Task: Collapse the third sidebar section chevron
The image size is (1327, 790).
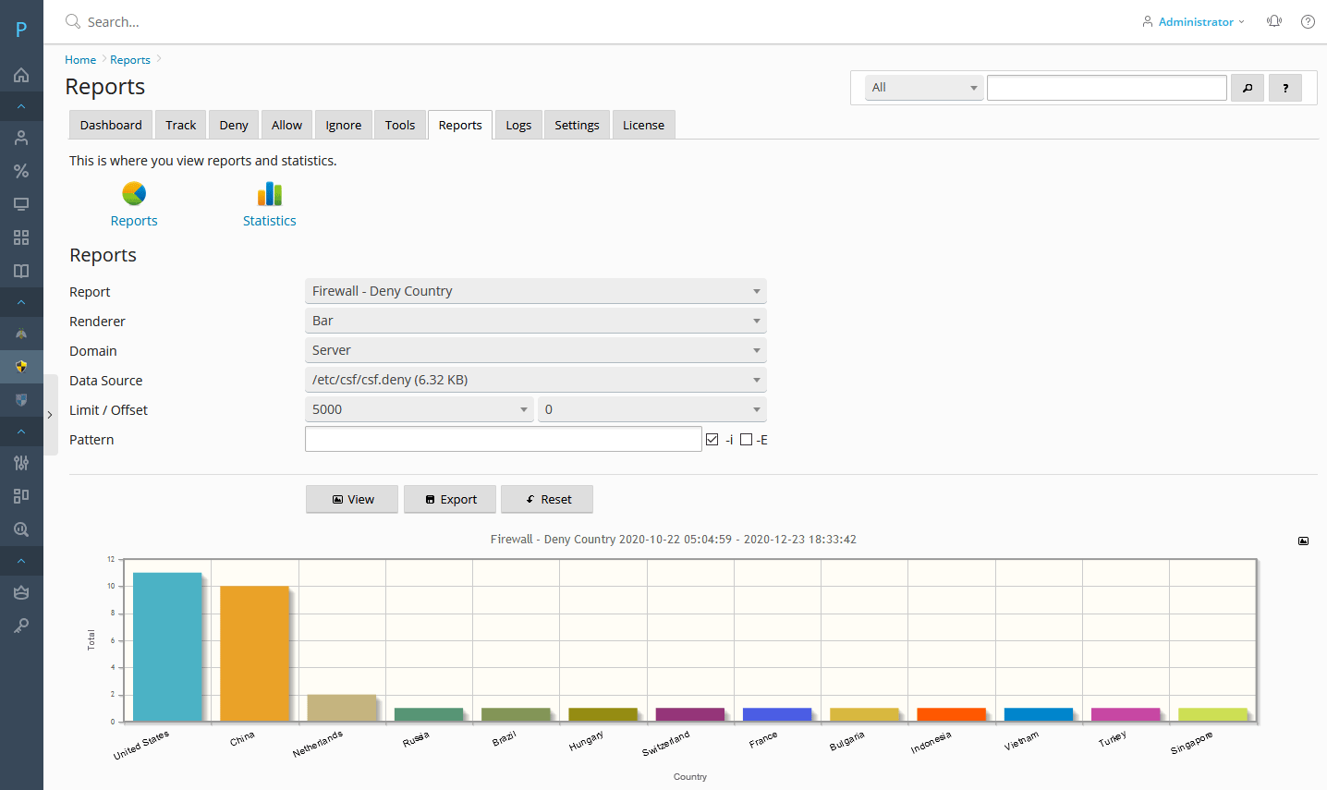Action: [x=21, y=431]
